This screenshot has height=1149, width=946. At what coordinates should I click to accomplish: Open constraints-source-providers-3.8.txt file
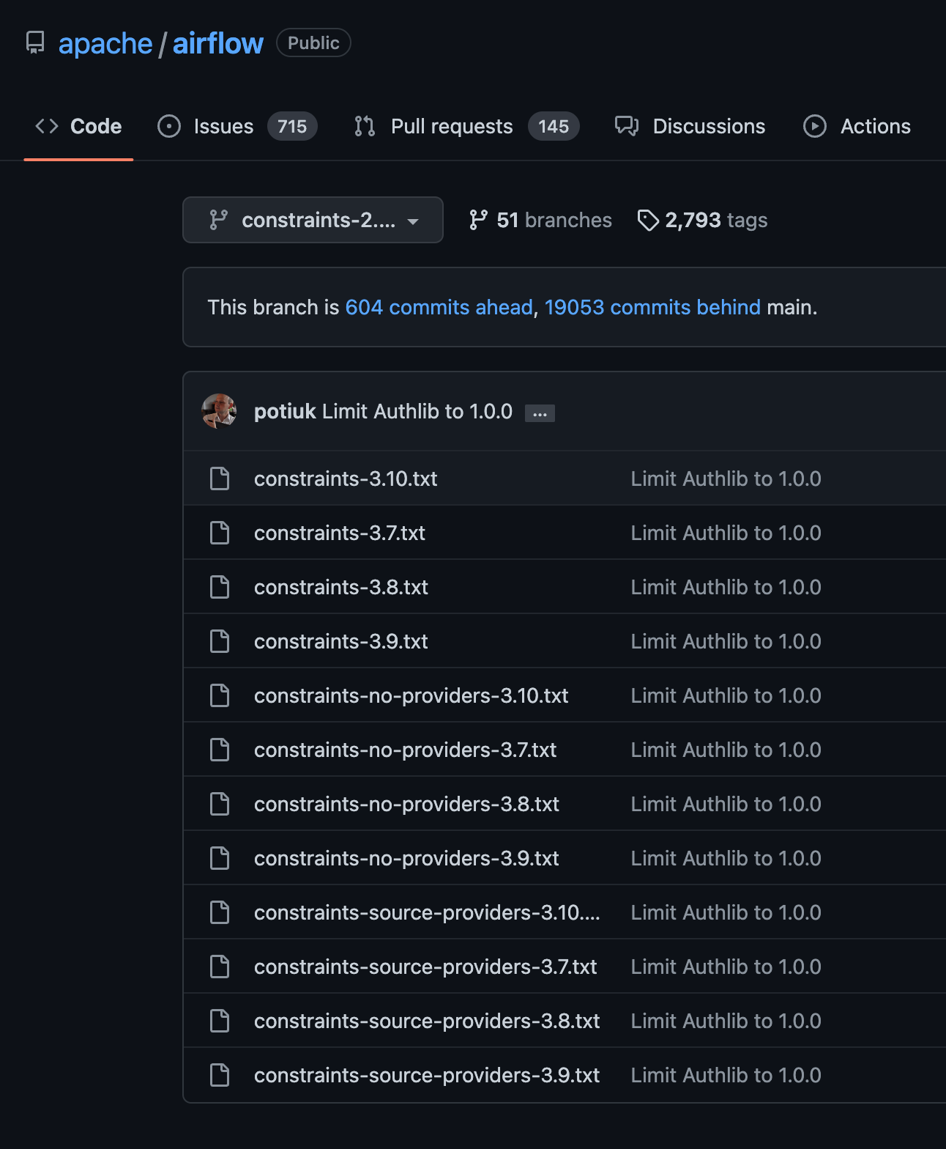click(x=427, y=1021)
